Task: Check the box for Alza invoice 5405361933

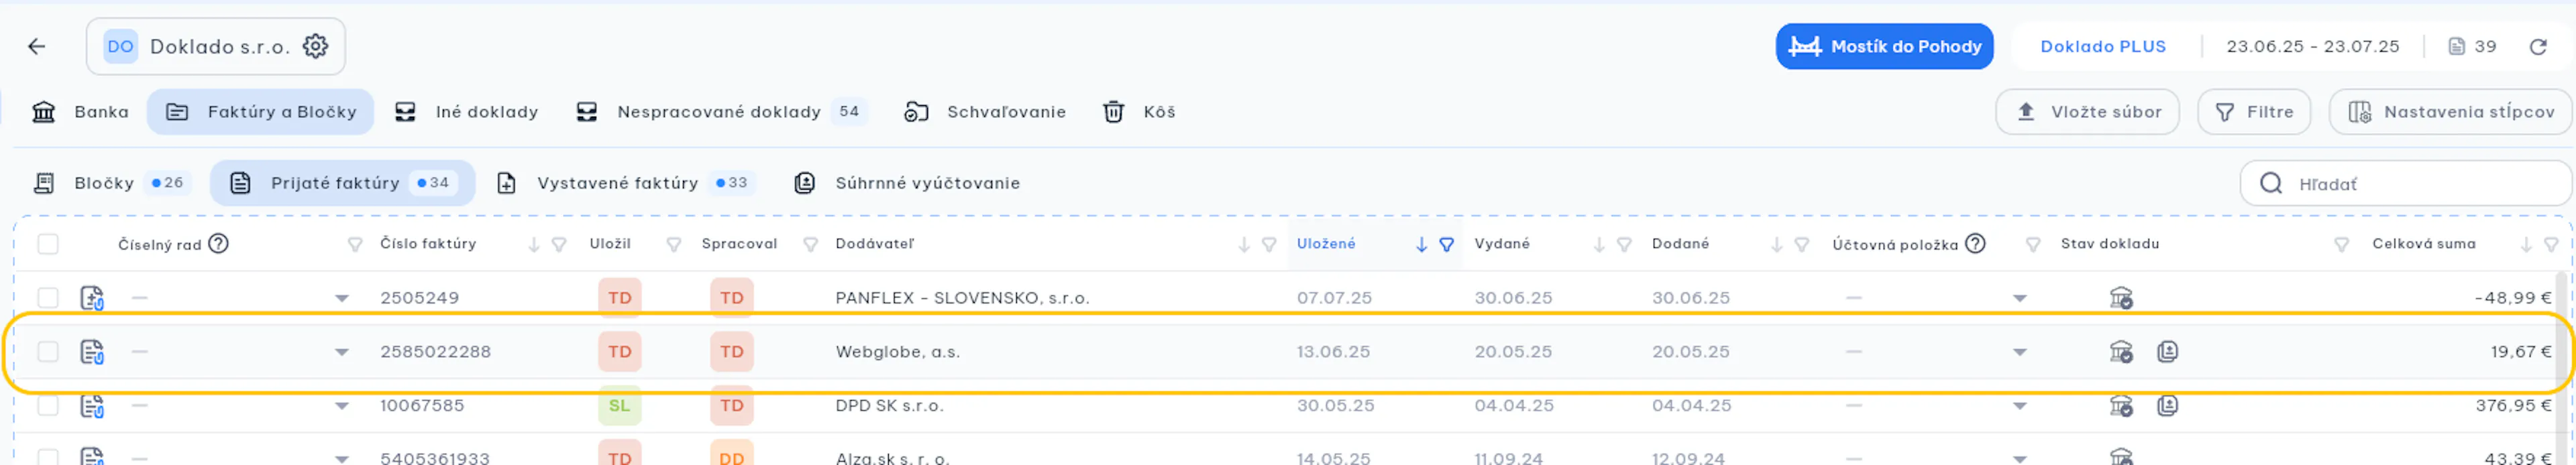Action: point(48,457)
